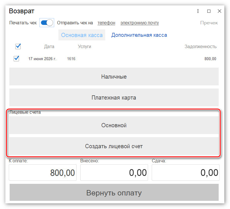Select the debt value 800,00 in row
Viewport: 230px width, 209px height.
(210, 59)
